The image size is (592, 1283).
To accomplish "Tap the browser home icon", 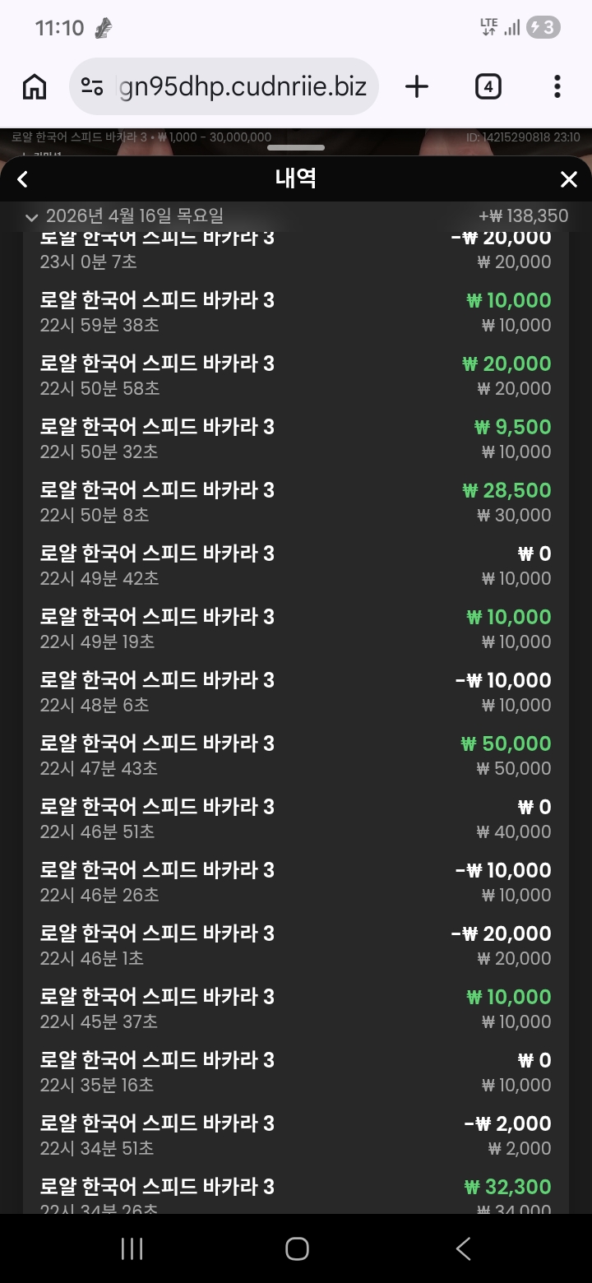I will pyautogui.click(x=35, y=86).
